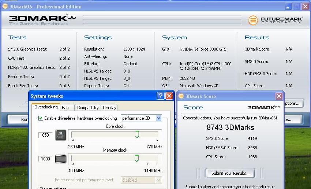The width and height of the screenshot is (311, 189).
Task: Click the Core clock value field 650
Action: (45, 135)
